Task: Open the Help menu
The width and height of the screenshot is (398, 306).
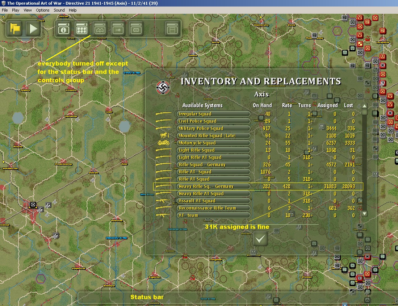Action: pyautogui.click(x=72, y=10)
